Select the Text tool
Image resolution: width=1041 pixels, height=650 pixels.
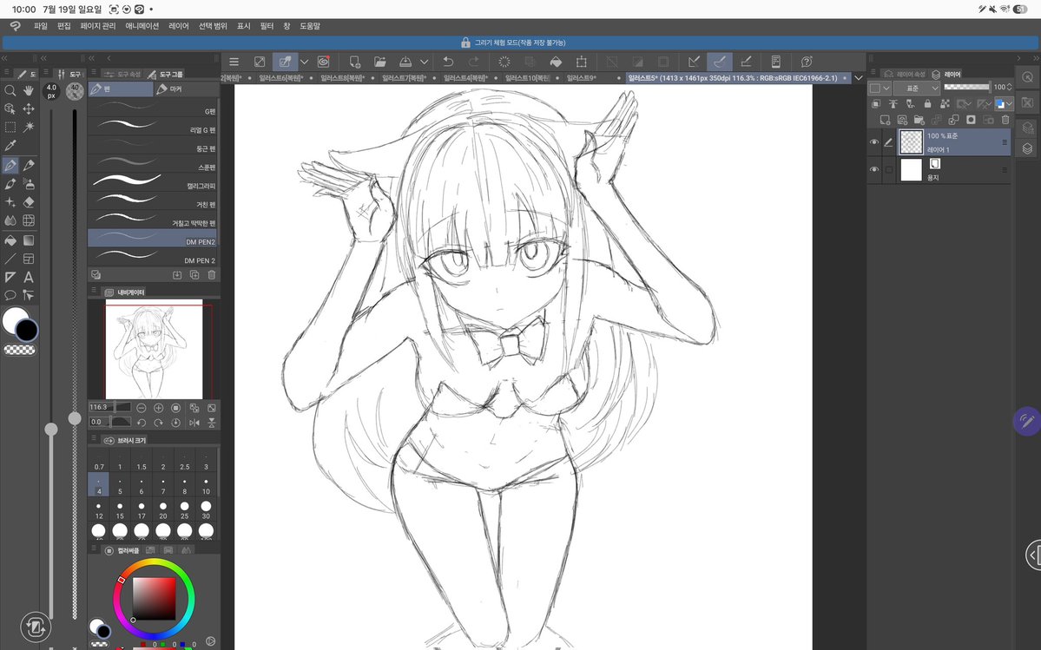29,277
